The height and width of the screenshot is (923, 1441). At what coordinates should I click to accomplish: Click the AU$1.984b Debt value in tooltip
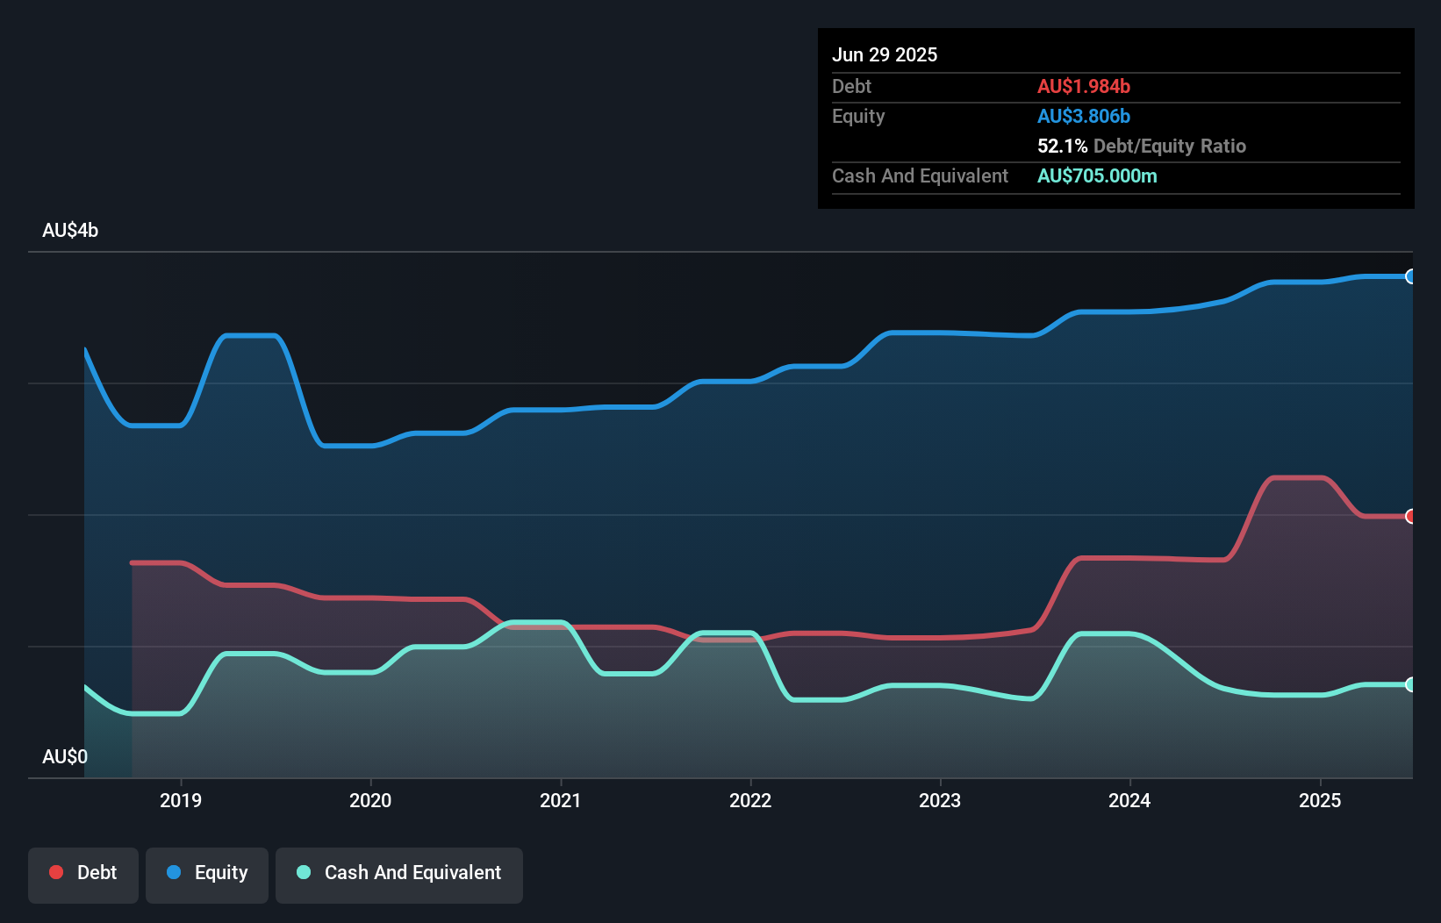(1084, 86)
